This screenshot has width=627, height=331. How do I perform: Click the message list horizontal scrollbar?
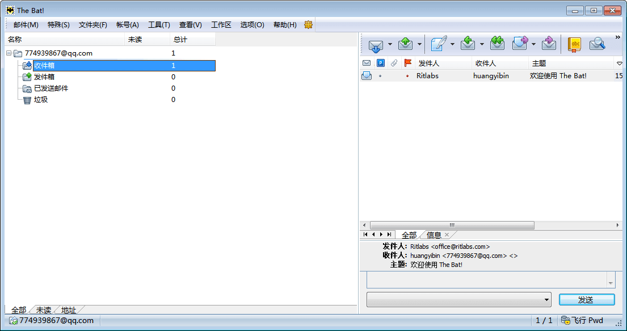451,225
